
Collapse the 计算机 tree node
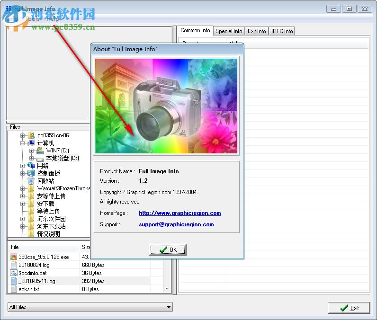tap(22, 143)
